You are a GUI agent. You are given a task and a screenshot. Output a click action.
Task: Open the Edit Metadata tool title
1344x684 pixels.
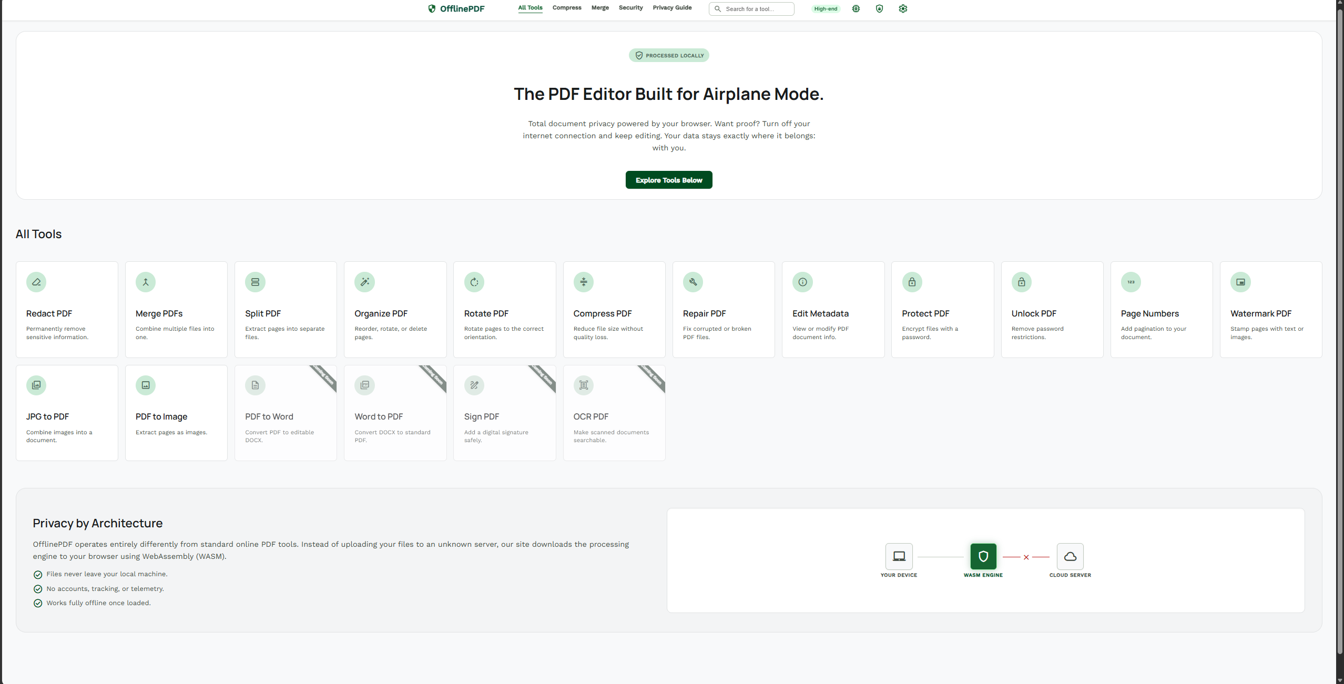[x=820, y=313]
